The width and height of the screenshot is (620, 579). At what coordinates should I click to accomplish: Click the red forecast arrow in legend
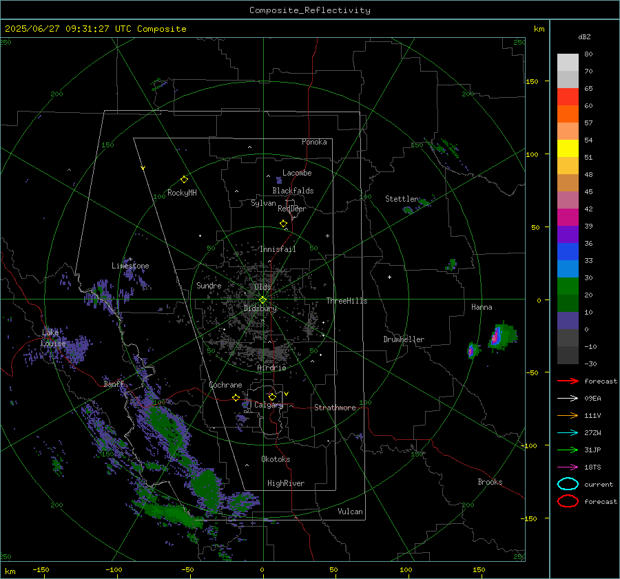tap(568, 381)
